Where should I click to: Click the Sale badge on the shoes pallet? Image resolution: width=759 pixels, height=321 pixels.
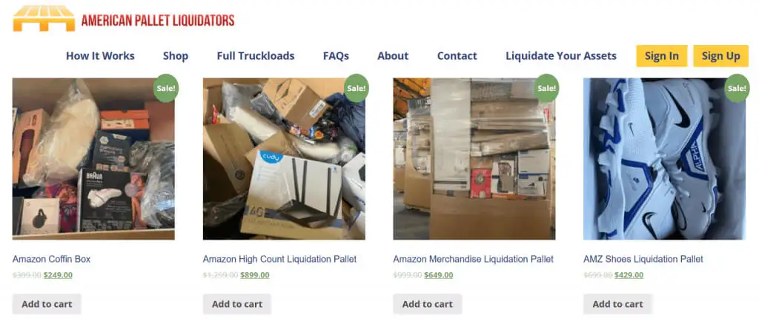(737, 88)
